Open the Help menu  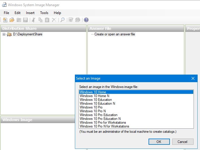(57, 13)
